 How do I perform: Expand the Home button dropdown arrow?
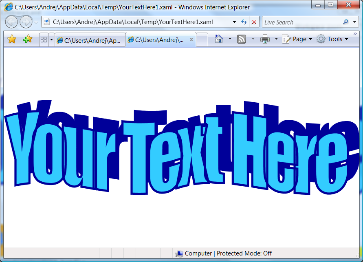click(230, 39)
